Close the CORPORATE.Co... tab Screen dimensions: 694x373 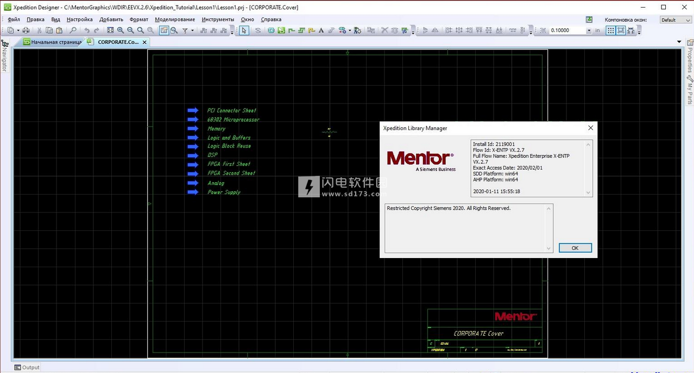[x=145, y=42]
